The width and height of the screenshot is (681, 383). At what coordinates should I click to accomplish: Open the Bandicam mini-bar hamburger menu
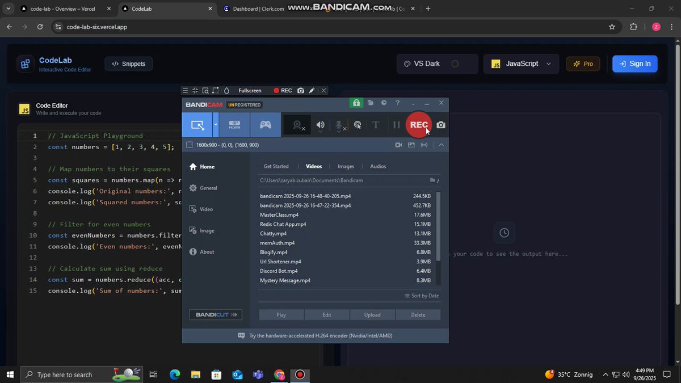pyautogui.click(x=185, y=91)
